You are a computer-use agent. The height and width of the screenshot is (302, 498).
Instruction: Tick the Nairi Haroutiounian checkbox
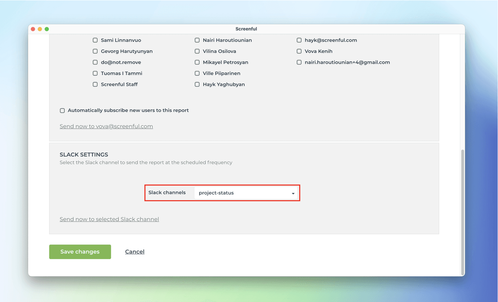197,40
